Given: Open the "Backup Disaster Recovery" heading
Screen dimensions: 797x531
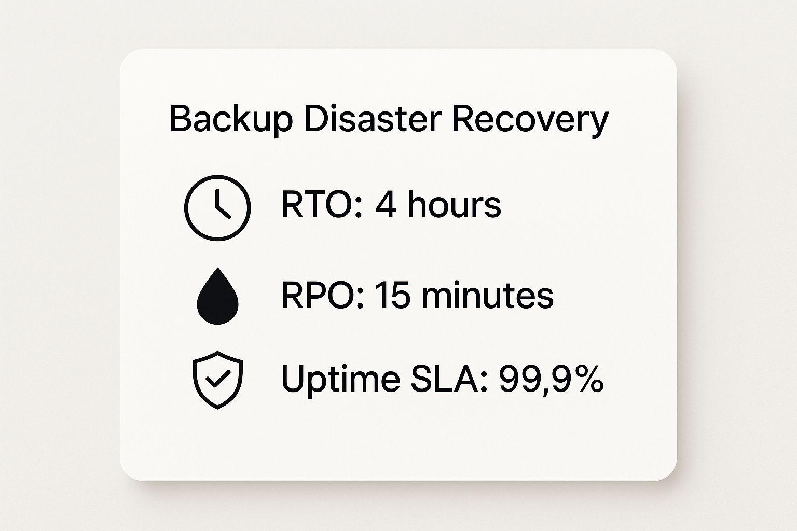Looking at the screenshot, I should point(389,119).
